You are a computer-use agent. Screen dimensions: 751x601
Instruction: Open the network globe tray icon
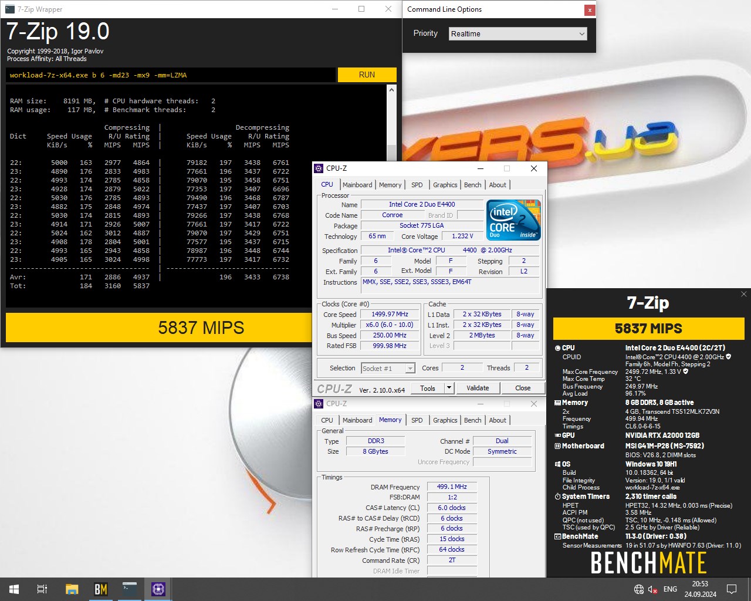(639, 589)
